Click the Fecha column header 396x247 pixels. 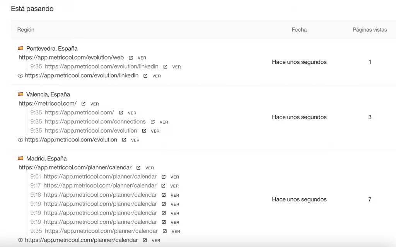(299, 30)
